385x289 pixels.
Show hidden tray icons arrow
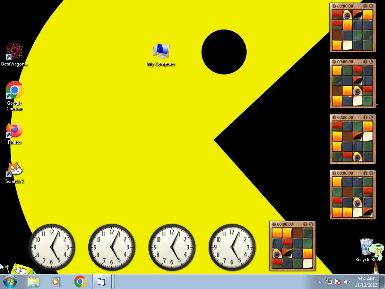pos(320,282)
